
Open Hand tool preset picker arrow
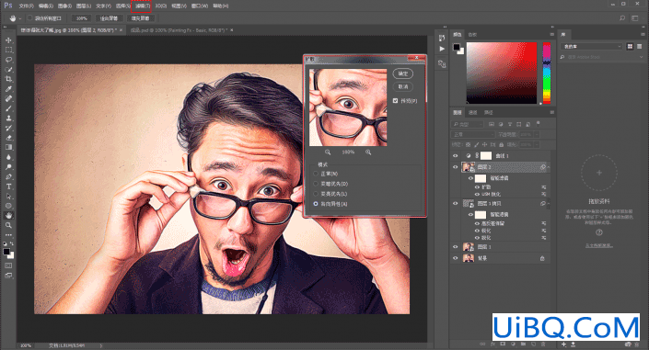pyautogui.click(x=19, y=18)
